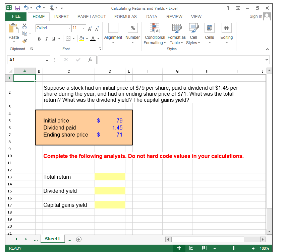Open the font size dropdown
Screen dimensions: 285x252
84,28
